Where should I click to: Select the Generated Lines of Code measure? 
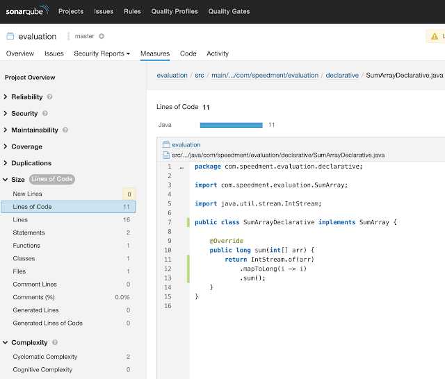[x=68, y=323]
